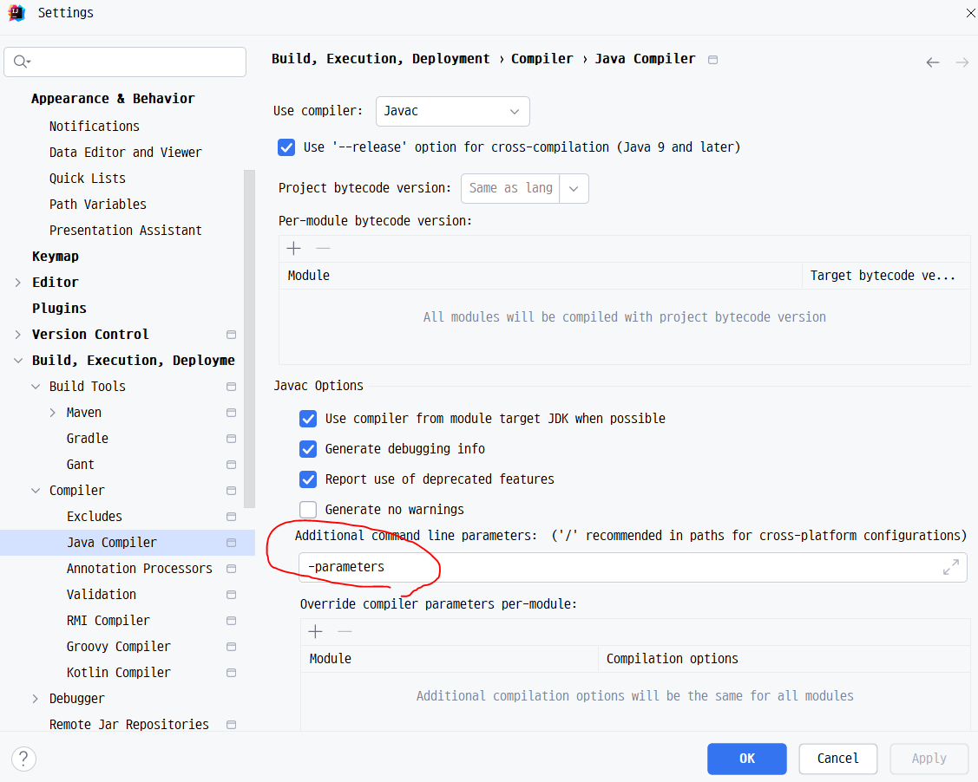Expand the additional parameters field editor
The height and width of the screenshot is (782, 978).
950,567
